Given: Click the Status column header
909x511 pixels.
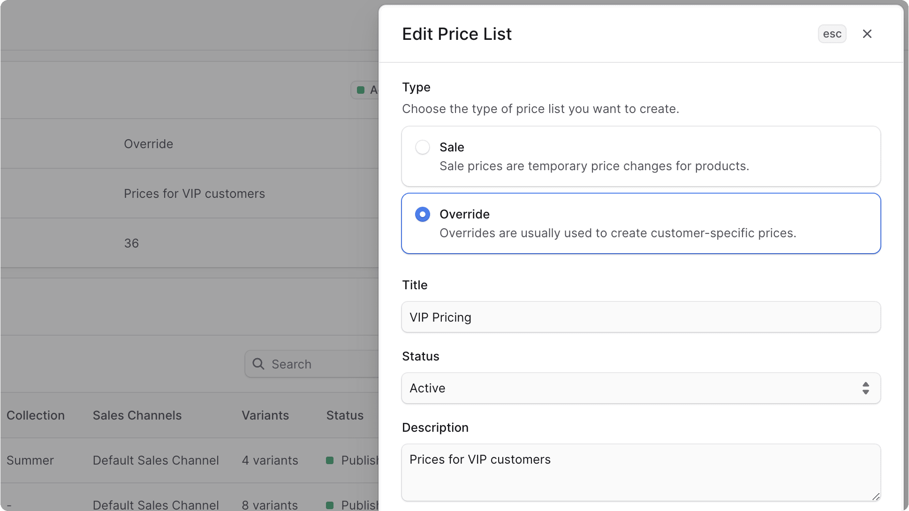Looking at the screenshot, I should [344, 415].
